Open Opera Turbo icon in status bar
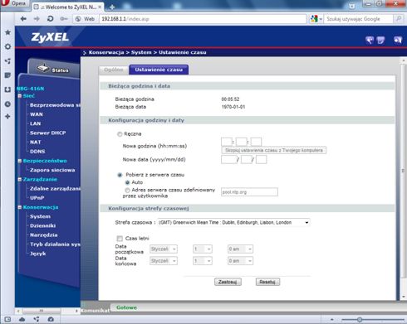Viewport: 407px width, 324px height. click(x=51, y=319)
